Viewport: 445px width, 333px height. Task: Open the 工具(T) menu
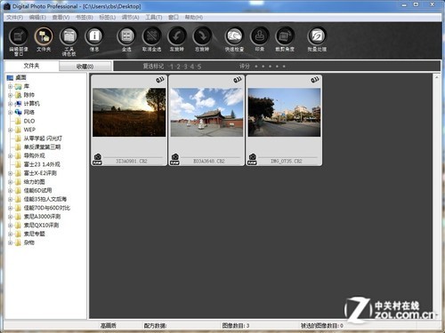click(x=154, y=17)
